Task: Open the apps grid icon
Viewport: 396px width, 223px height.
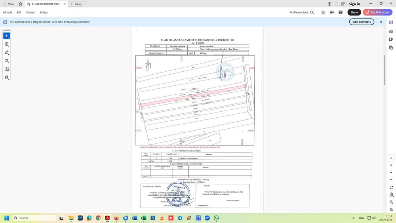Action: coord(343,4)
